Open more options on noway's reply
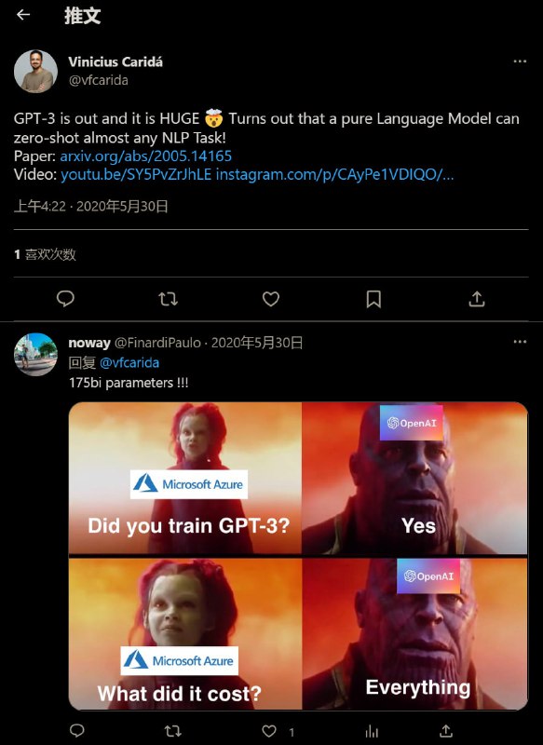The width and height of the screenshot is (543, 745). 520,342
